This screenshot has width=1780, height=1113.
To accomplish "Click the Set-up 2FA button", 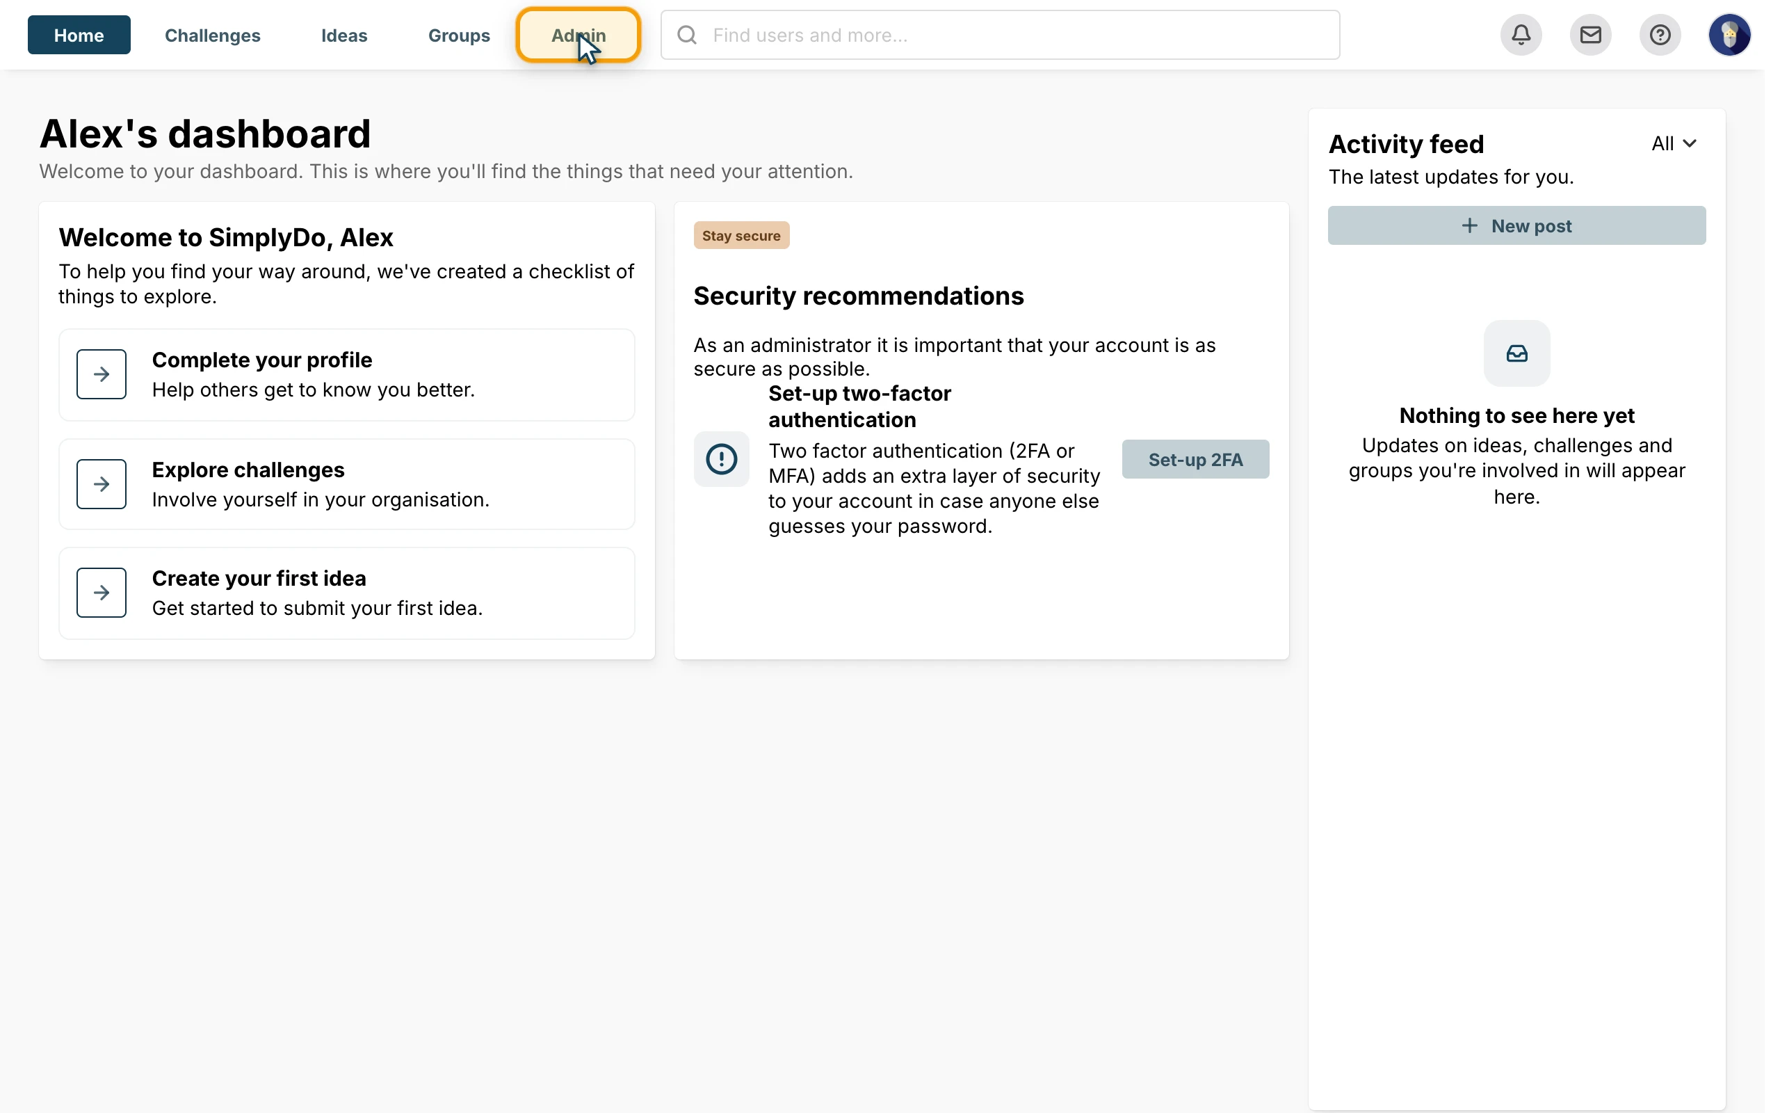I will (1195, 459).
